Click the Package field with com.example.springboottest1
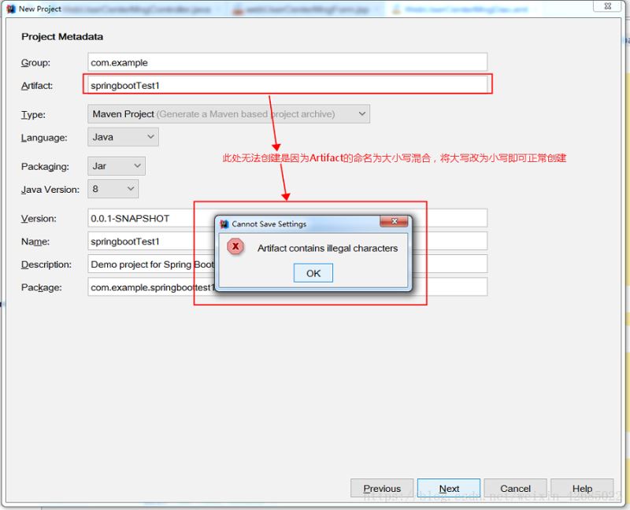This screenshot has height=510, width=630. tap(150, 287)
